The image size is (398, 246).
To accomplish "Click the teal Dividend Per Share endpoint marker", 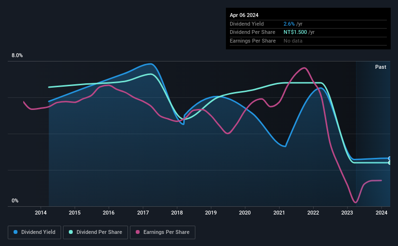I will tap(390, 163).
